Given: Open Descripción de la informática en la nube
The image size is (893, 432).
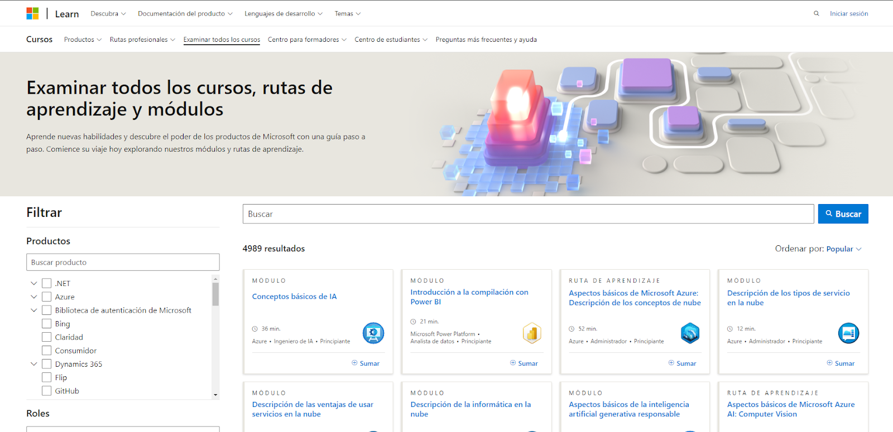Looking at the screenshot, I should click(x=470, y=409).
